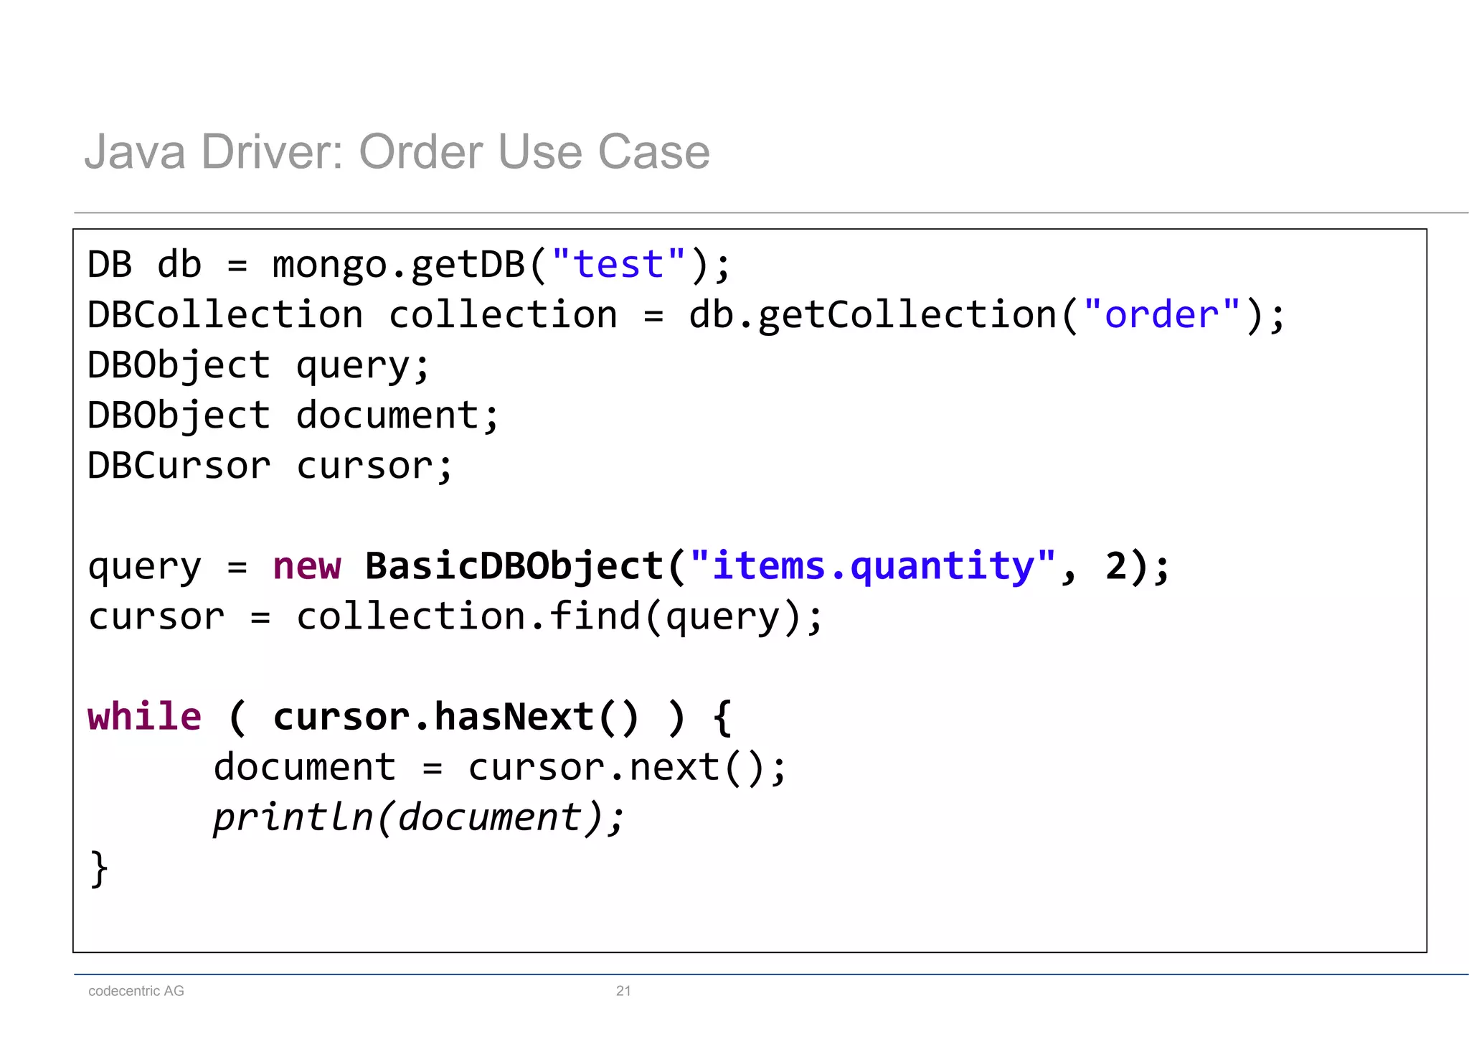
Task: Click the line 'cursor = collection.find(query);'
Action: click(x=455, y=617)
